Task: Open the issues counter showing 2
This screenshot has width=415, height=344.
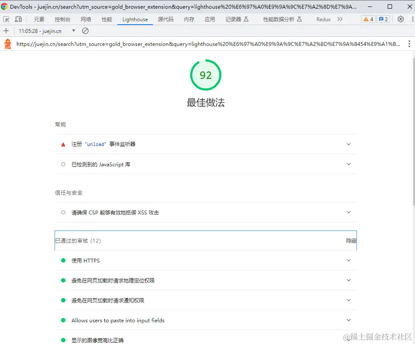Action: pyautogui.click(x=383, y=19)
